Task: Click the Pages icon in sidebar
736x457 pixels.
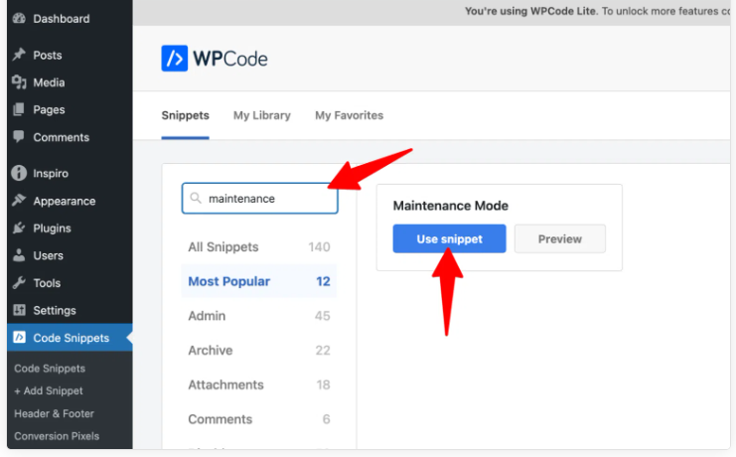Action: click(x=19, y=110)
